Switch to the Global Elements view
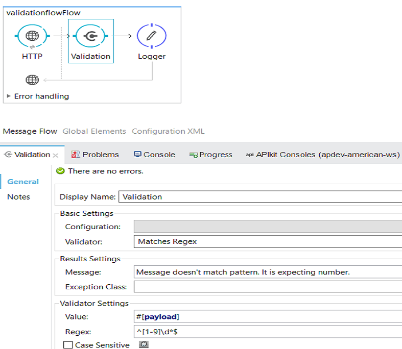Image resolution: width=402 pixels, height=349 pixels. tap(94, 131)
